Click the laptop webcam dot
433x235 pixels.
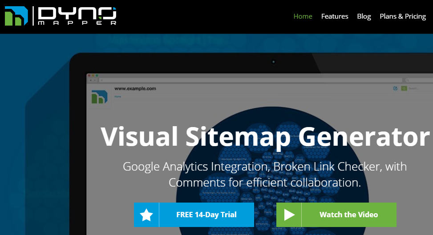pyautogui.click(x=273, y=62)
